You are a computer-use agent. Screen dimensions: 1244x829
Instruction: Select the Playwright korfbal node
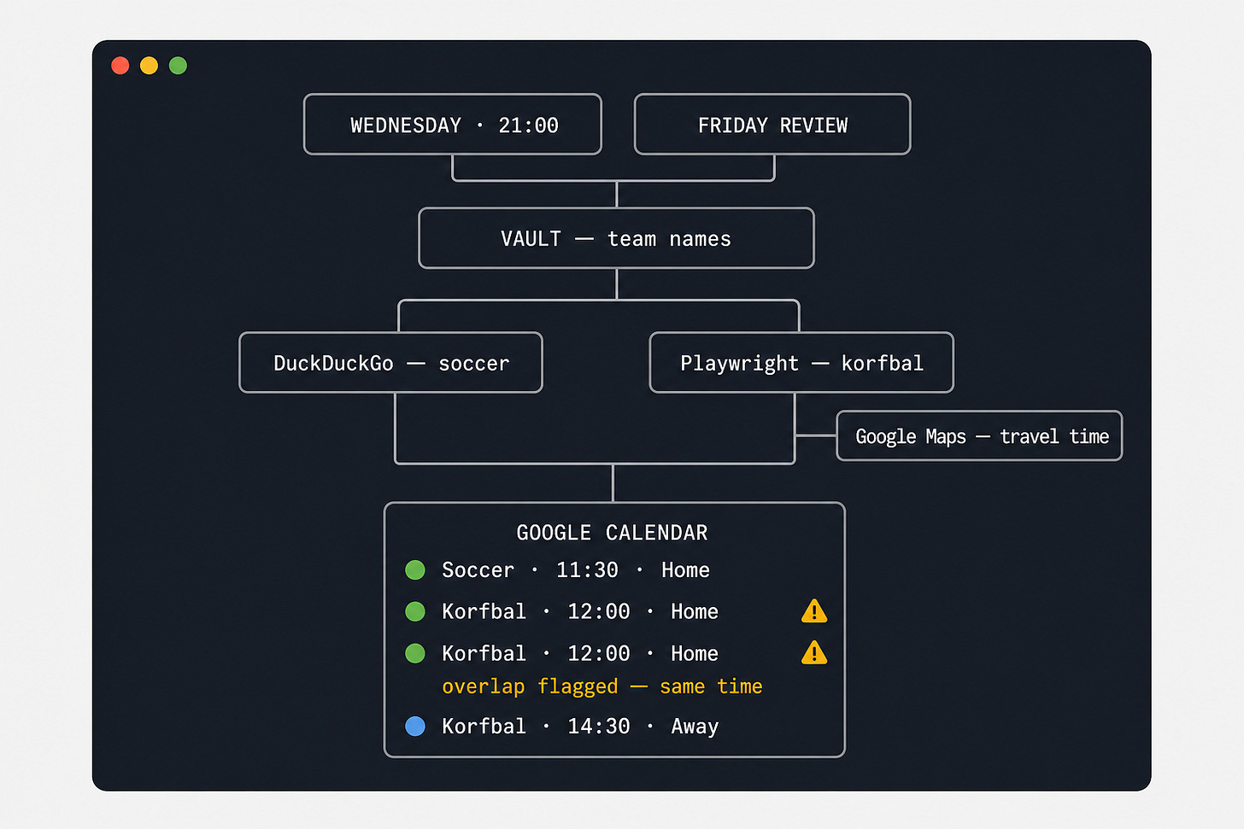[801, 363]
